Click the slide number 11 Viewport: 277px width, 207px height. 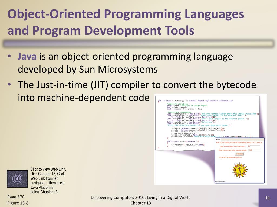pos(268,198)
